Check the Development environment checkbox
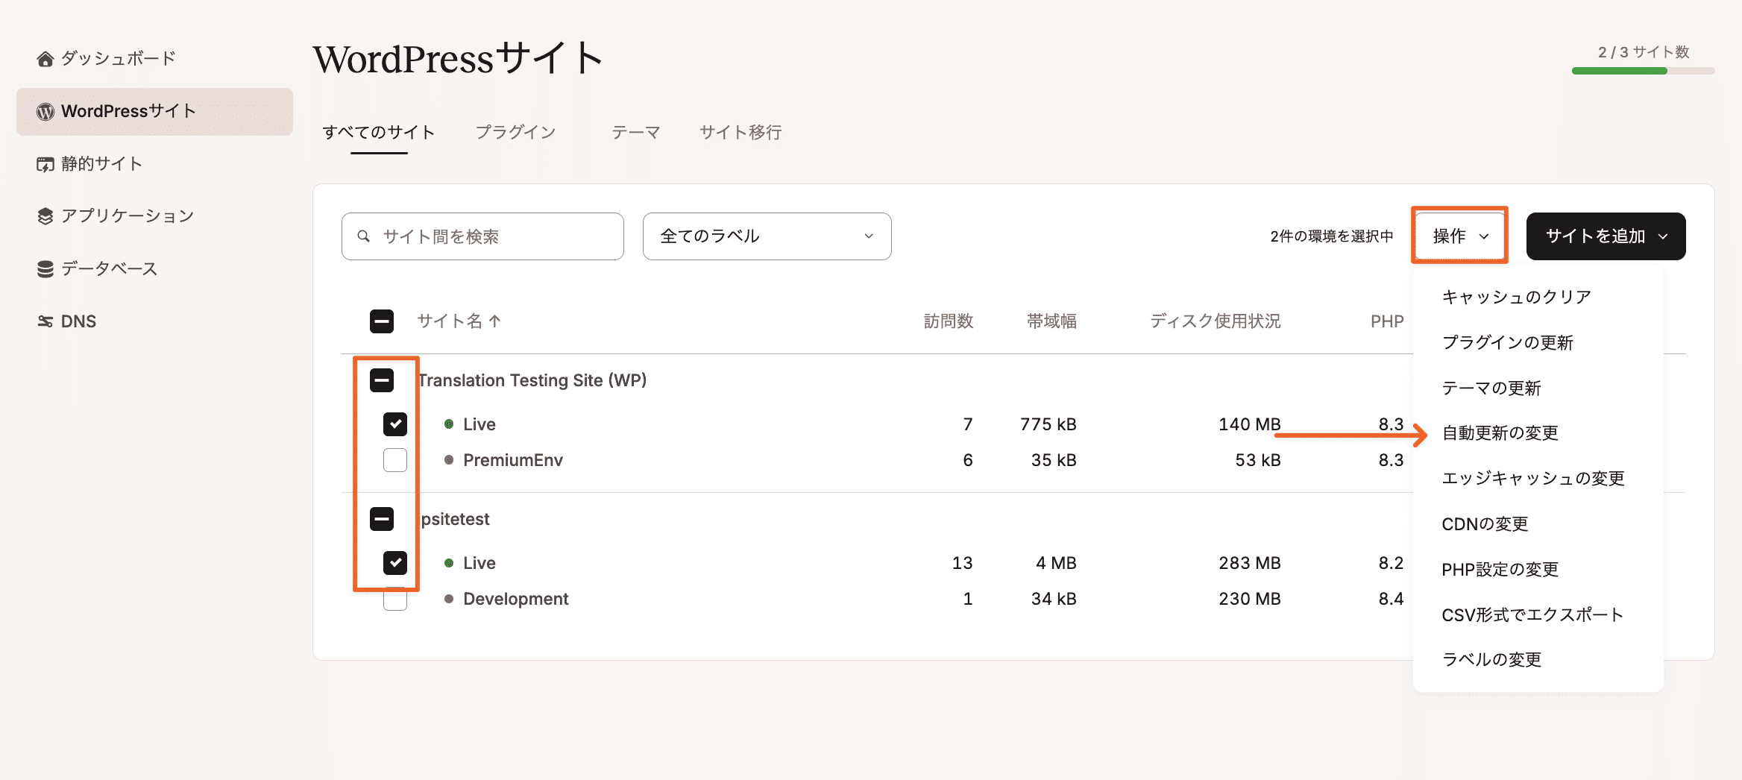Image resolution: width=1742 pixels, height=780 pixels. (395, 599)
